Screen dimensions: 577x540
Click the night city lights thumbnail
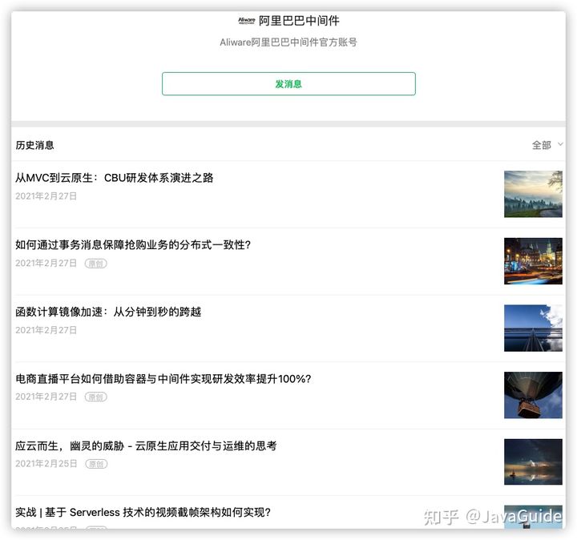point(533,261)
